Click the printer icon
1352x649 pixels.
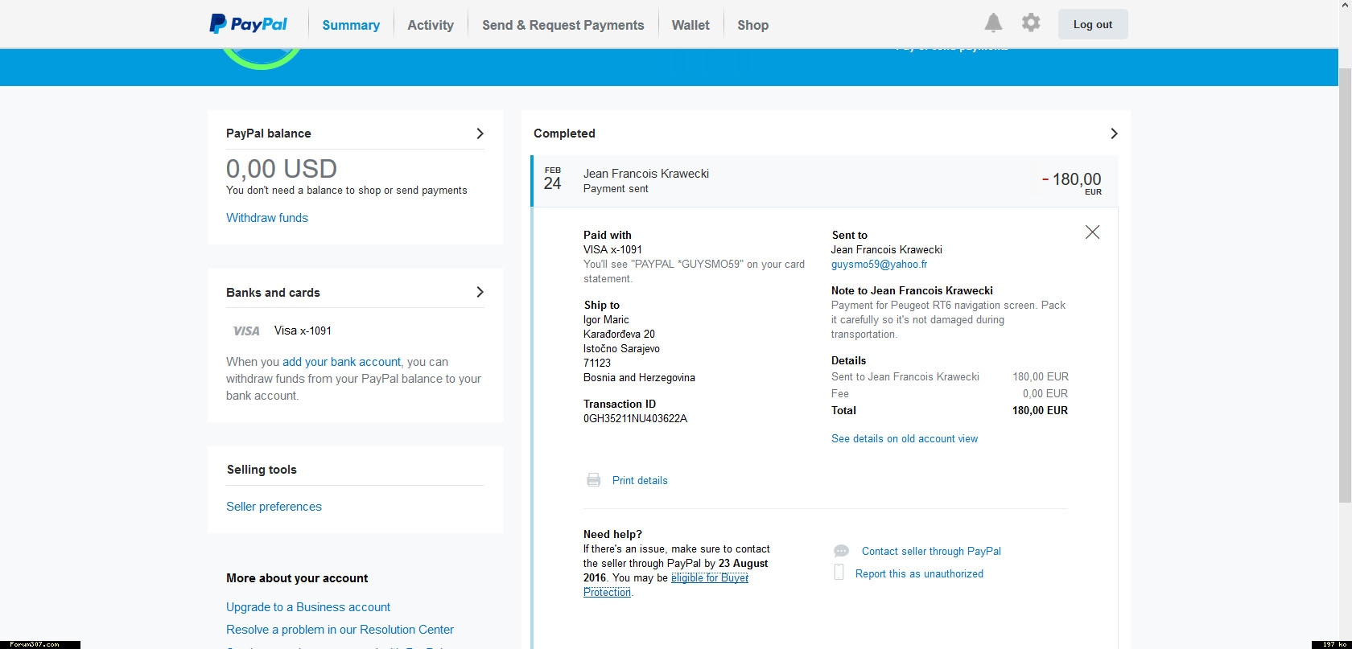(594, 480)
